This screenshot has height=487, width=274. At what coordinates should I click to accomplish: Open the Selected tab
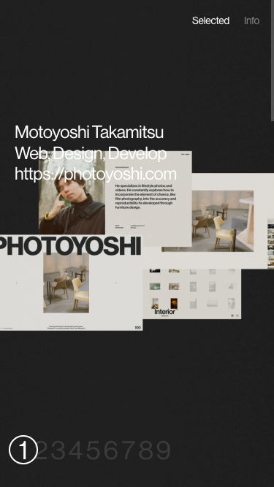coord(210,21)
